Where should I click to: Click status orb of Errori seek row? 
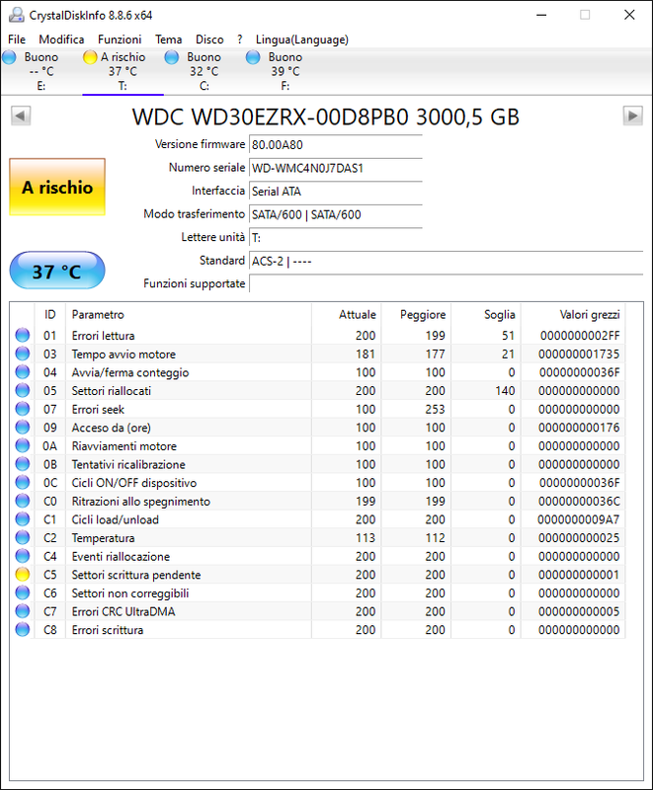pyautogui.click(x=22, y=409)
